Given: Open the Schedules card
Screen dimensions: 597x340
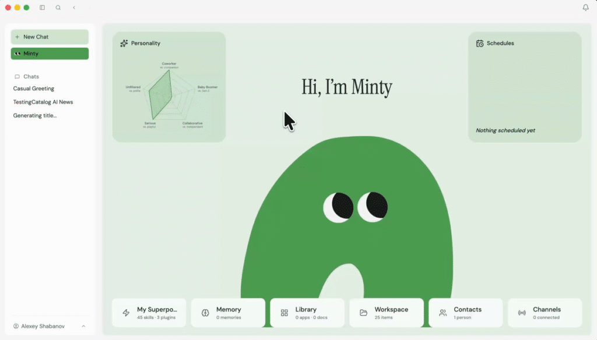Looking at the screenshot, I should [x=525, y=87].
